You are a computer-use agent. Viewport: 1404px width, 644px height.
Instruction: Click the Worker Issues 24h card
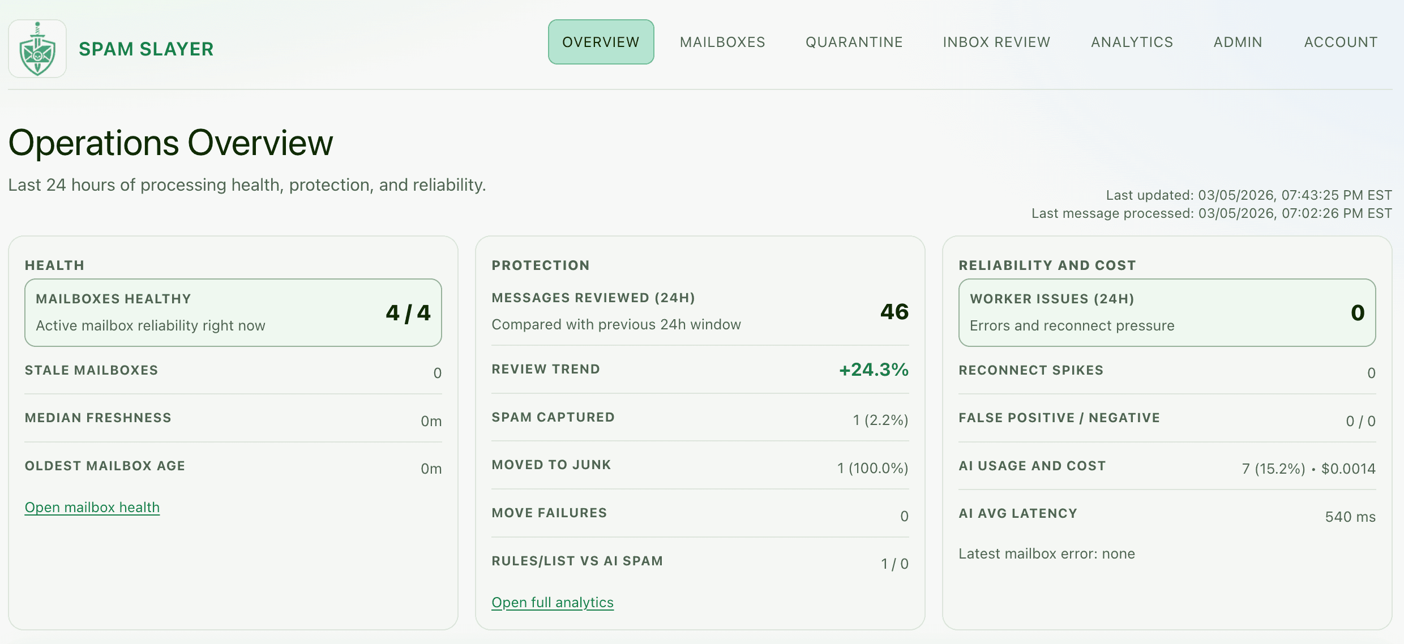click(1167, 312)
